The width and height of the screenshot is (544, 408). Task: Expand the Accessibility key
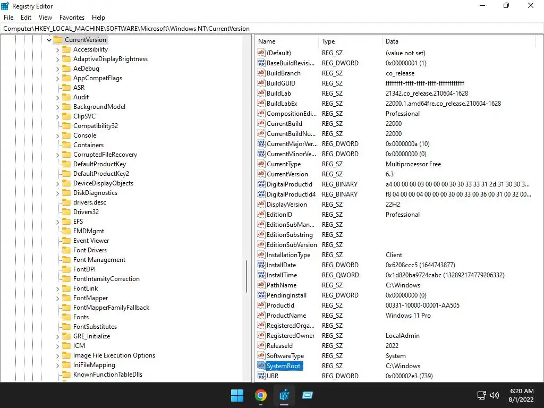click(57, 49)
